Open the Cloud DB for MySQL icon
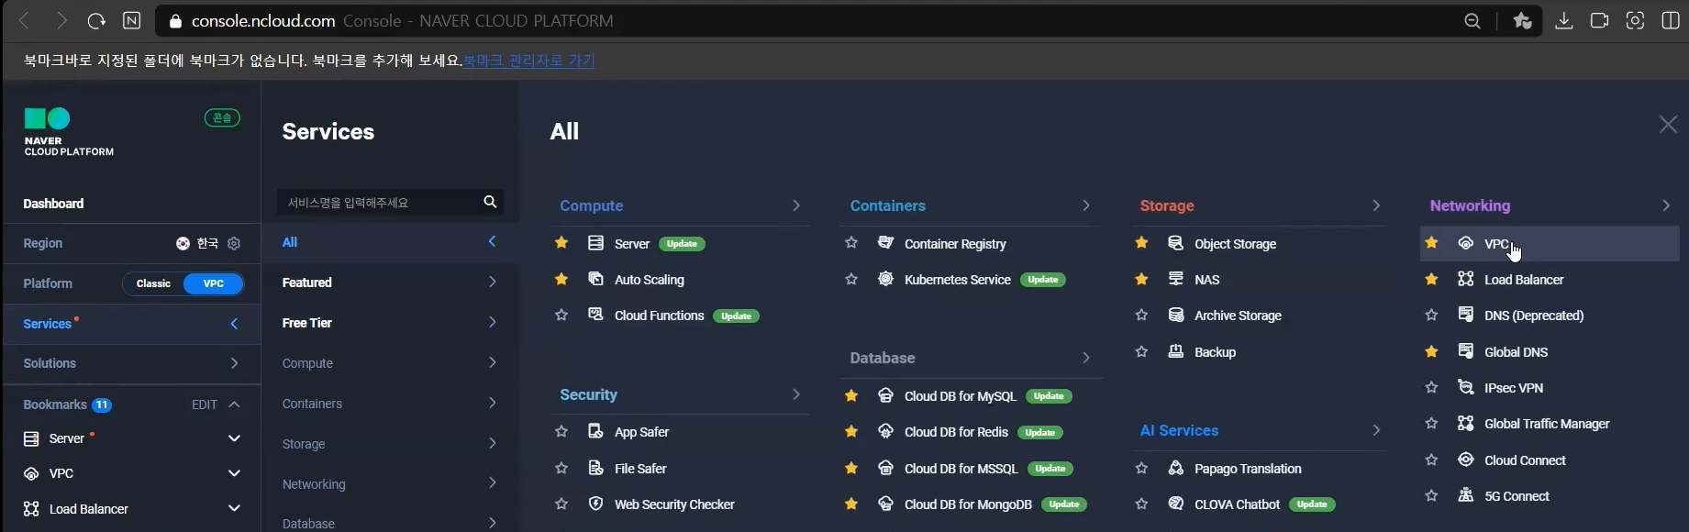The width and height of the screenshot is (1689, 532). (x=885, y=395)
